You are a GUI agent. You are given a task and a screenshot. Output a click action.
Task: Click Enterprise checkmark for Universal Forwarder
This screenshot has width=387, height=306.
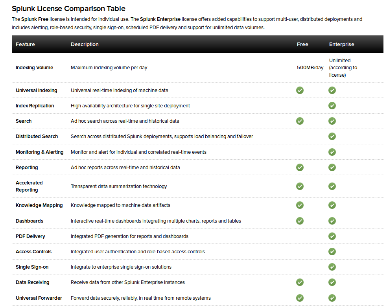(x=332, y=298)
